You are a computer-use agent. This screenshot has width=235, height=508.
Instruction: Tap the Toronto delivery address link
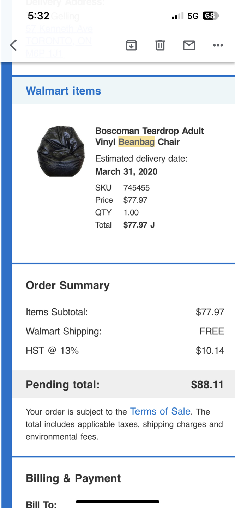point(59,41)
